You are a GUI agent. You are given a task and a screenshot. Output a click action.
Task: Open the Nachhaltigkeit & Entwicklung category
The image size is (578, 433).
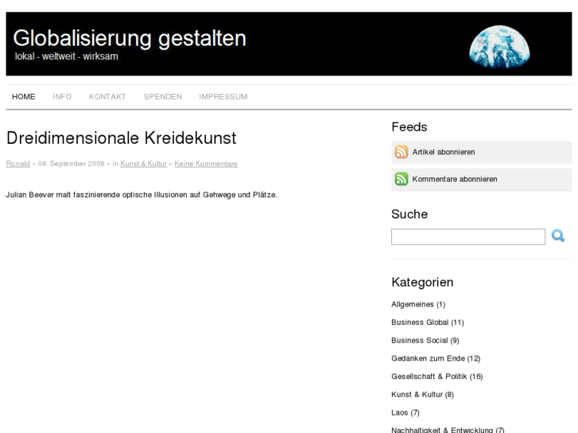pos(448,430)
